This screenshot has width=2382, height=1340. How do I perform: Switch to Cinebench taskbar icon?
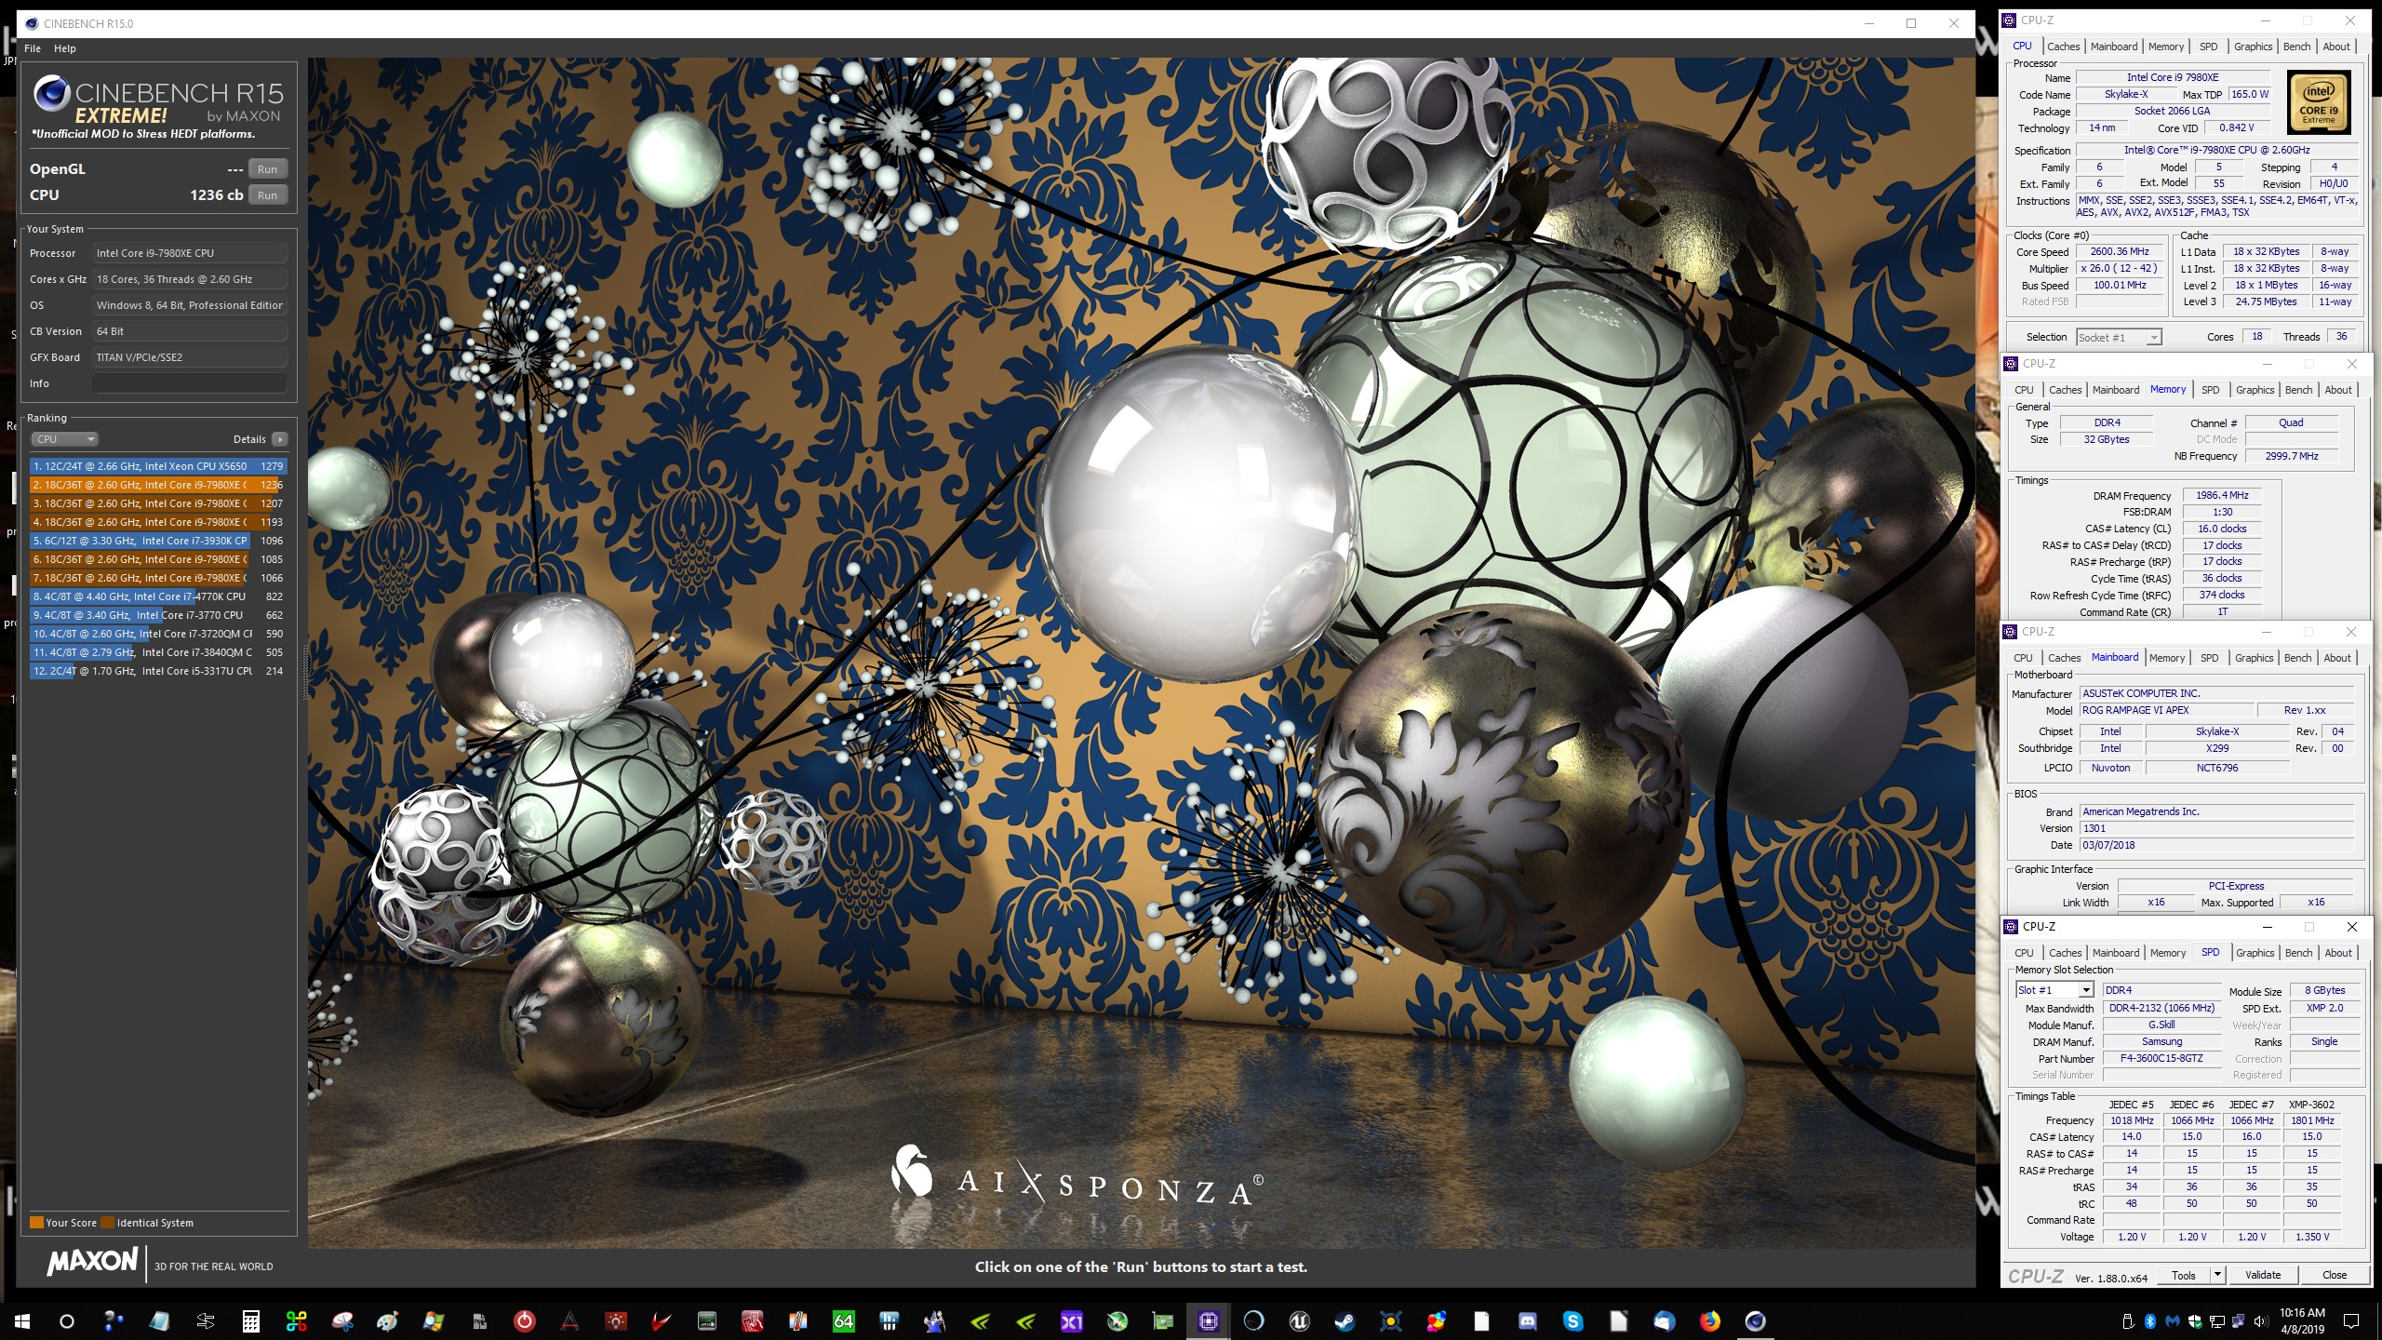(1755, 1320)
